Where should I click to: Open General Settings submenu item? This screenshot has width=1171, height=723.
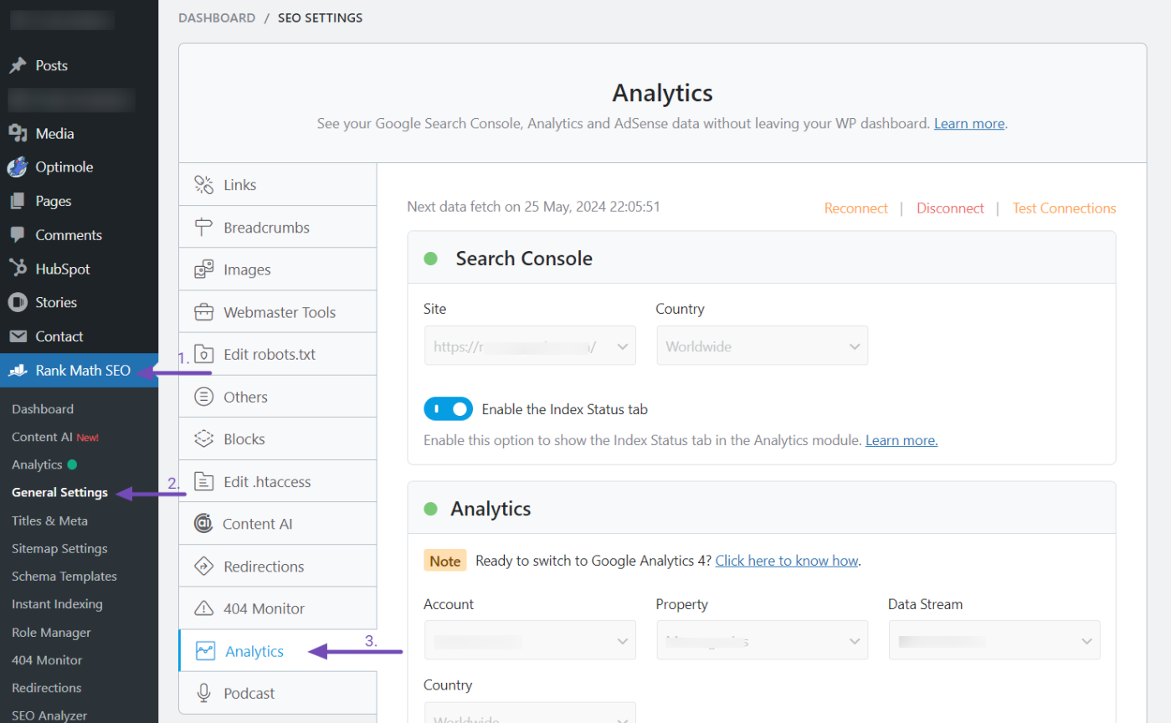[59, 492]
